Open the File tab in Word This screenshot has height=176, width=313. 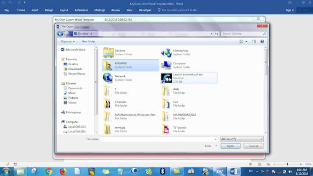tap(6, 10)
